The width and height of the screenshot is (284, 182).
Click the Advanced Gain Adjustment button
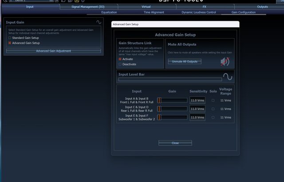pyautogui.click(x=53, y=51)
